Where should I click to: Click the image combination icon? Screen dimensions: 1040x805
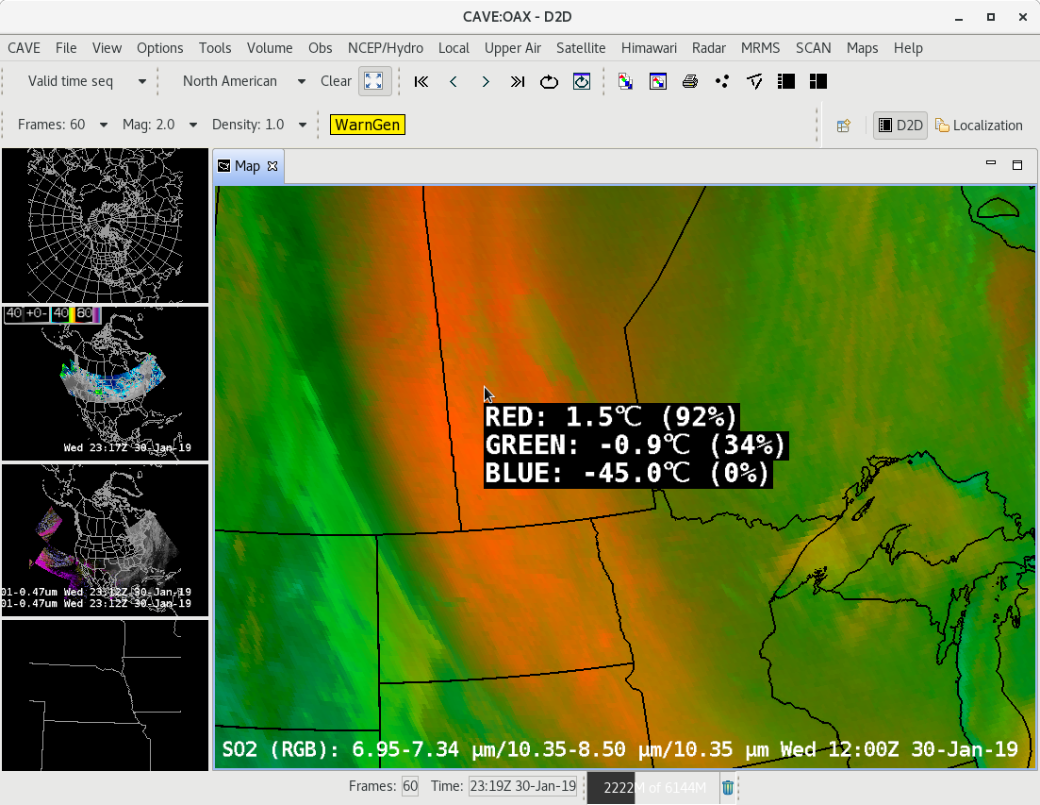(625, 82)
